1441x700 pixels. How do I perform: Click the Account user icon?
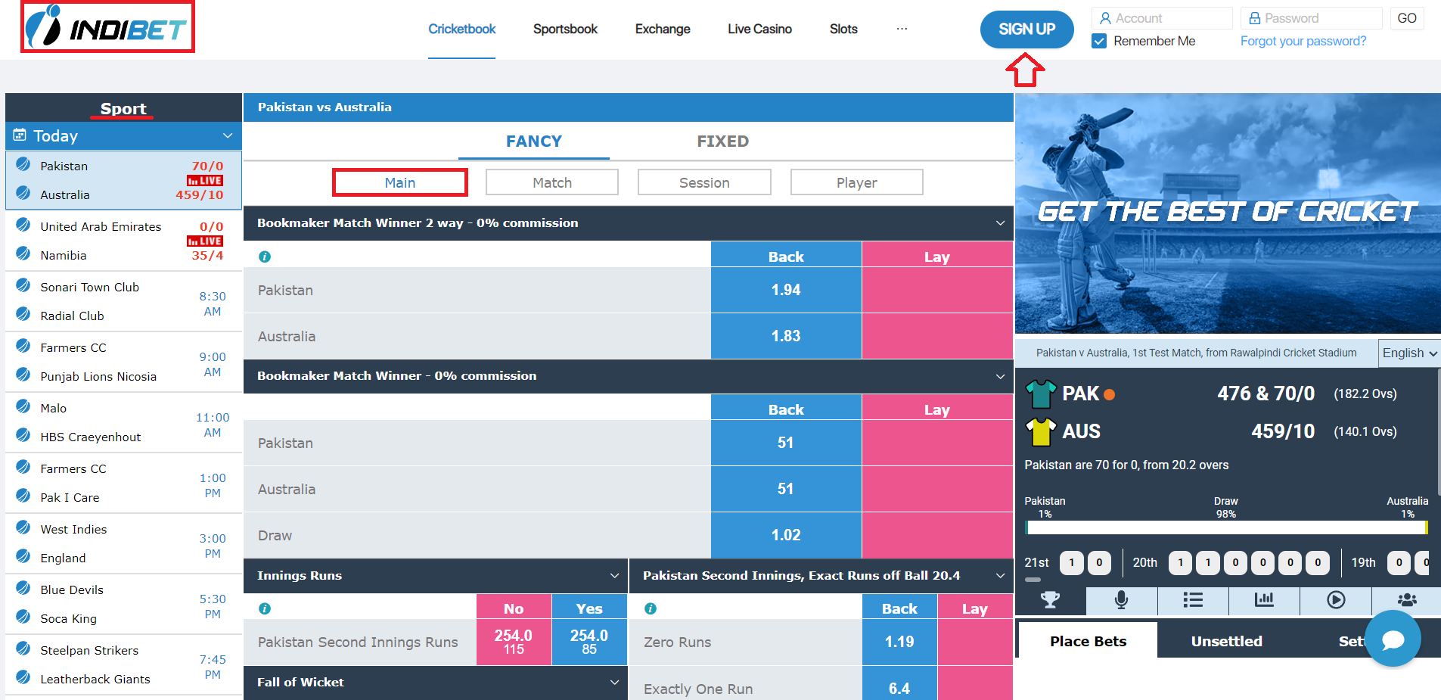tap(1105, 18)
